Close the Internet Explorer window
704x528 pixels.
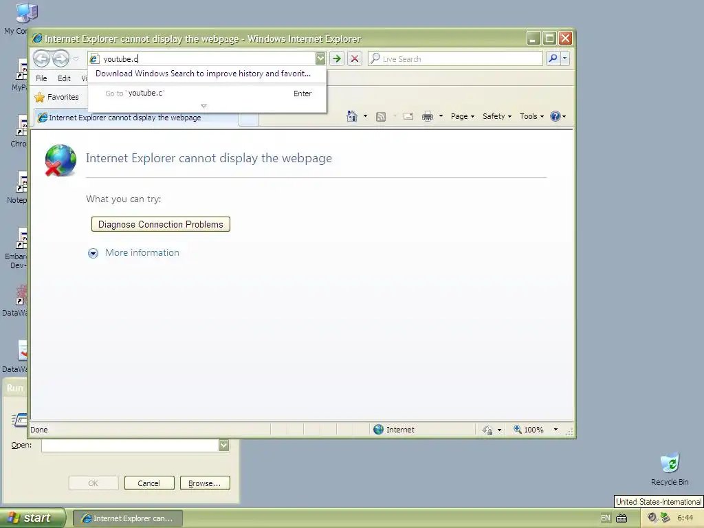pos(565,38)
